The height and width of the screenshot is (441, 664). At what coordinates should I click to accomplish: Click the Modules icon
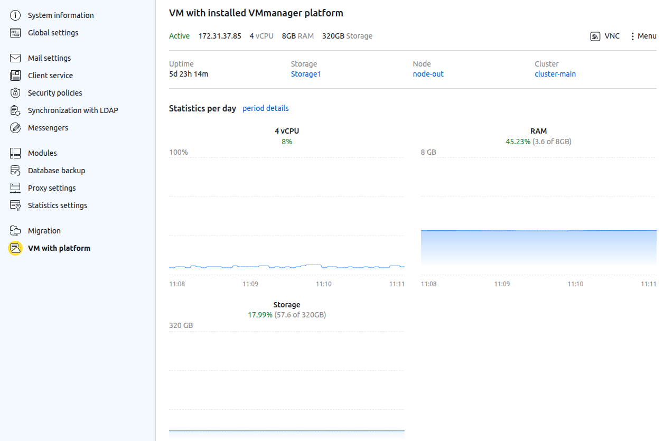tap(15, 153)
